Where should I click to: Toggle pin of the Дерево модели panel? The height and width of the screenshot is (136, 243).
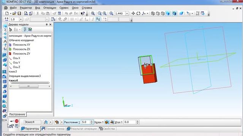point(46,25)
